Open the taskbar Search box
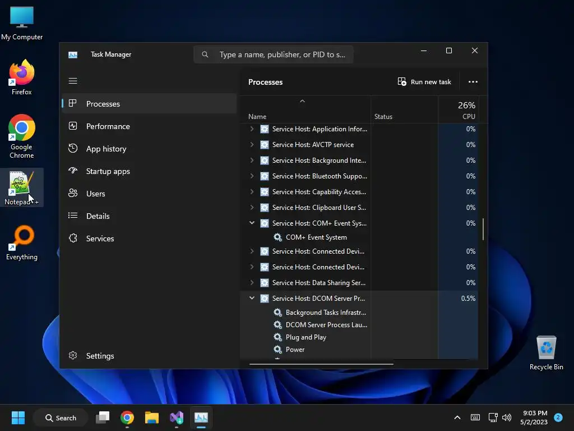 (61, 418)
